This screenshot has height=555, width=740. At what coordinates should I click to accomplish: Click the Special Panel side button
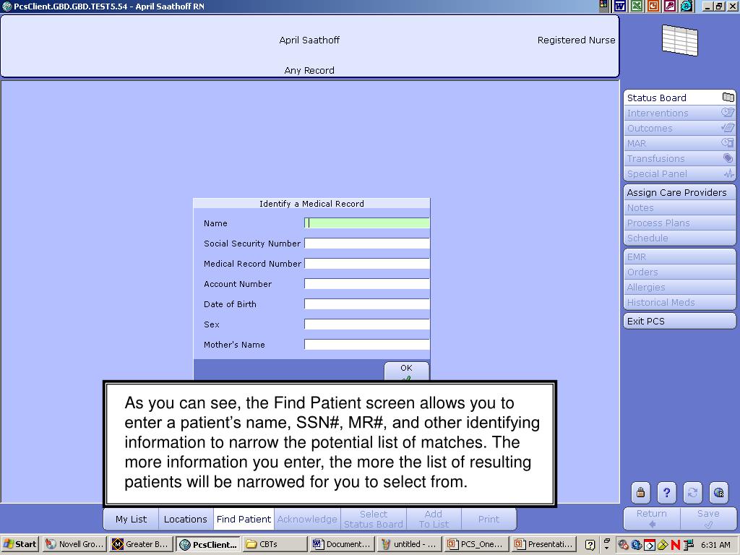tap(679, 173)
